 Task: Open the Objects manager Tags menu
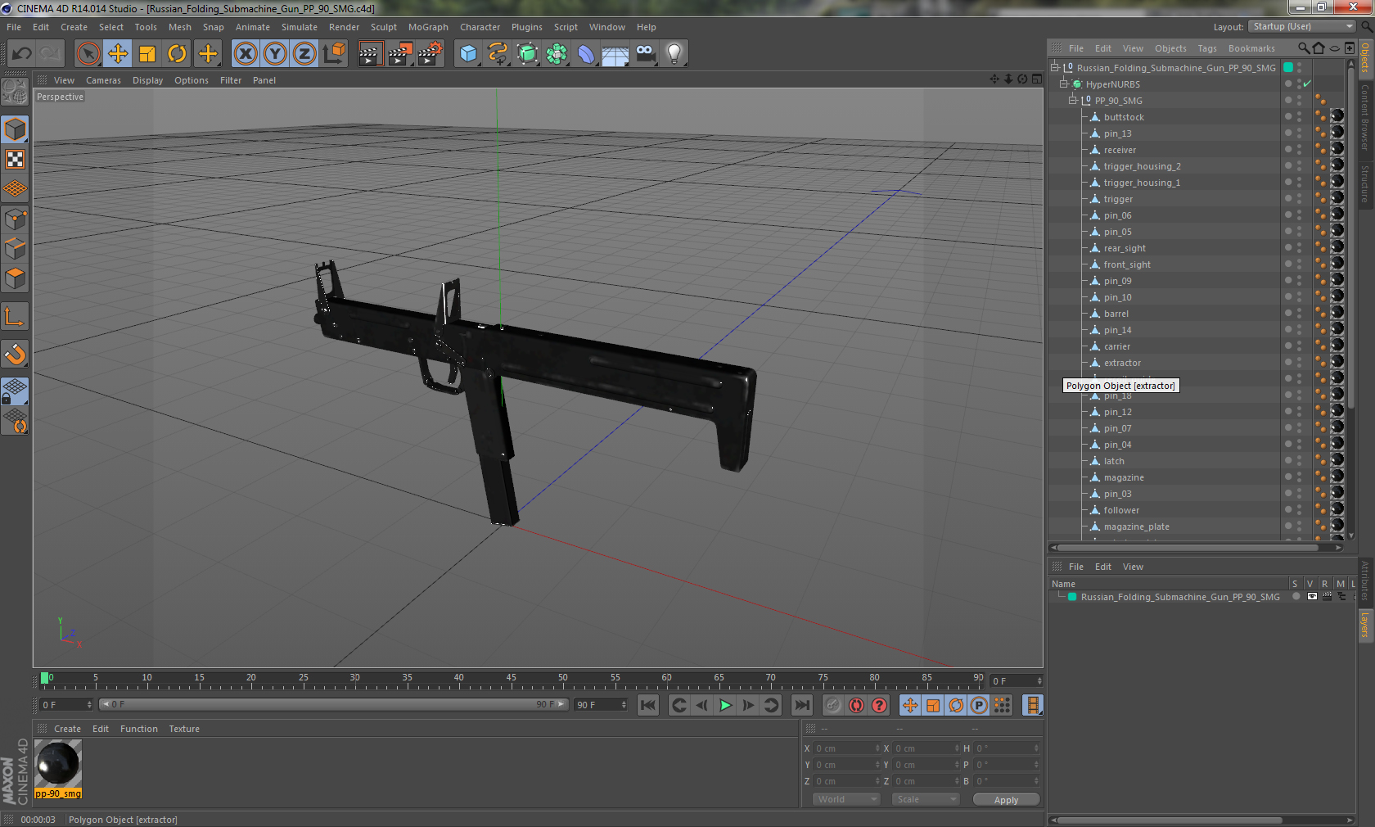[x=1207, y=48]
